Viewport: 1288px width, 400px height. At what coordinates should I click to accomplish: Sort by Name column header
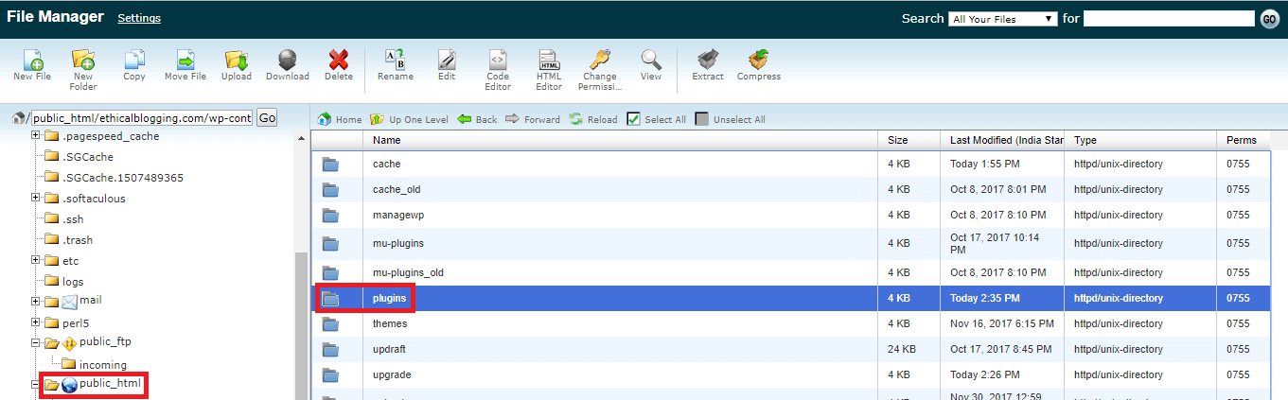(620, 140)
